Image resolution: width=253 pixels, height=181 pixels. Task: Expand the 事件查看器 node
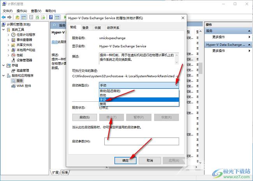[9, 40]
